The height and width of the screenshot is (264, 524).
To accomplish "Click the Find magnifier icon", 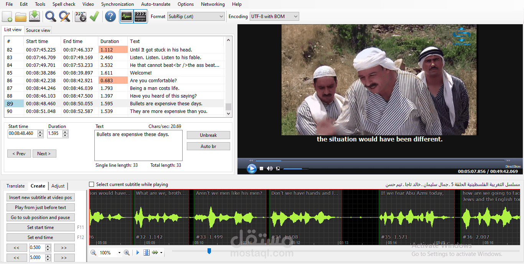I will (x=51, y=17).
